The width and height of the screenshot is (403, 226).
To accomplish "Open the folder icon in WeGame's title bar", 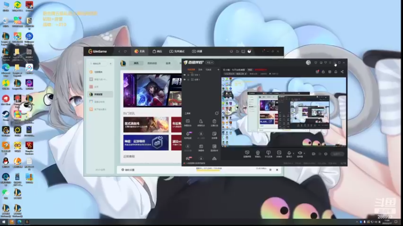I will coord(237,52).
